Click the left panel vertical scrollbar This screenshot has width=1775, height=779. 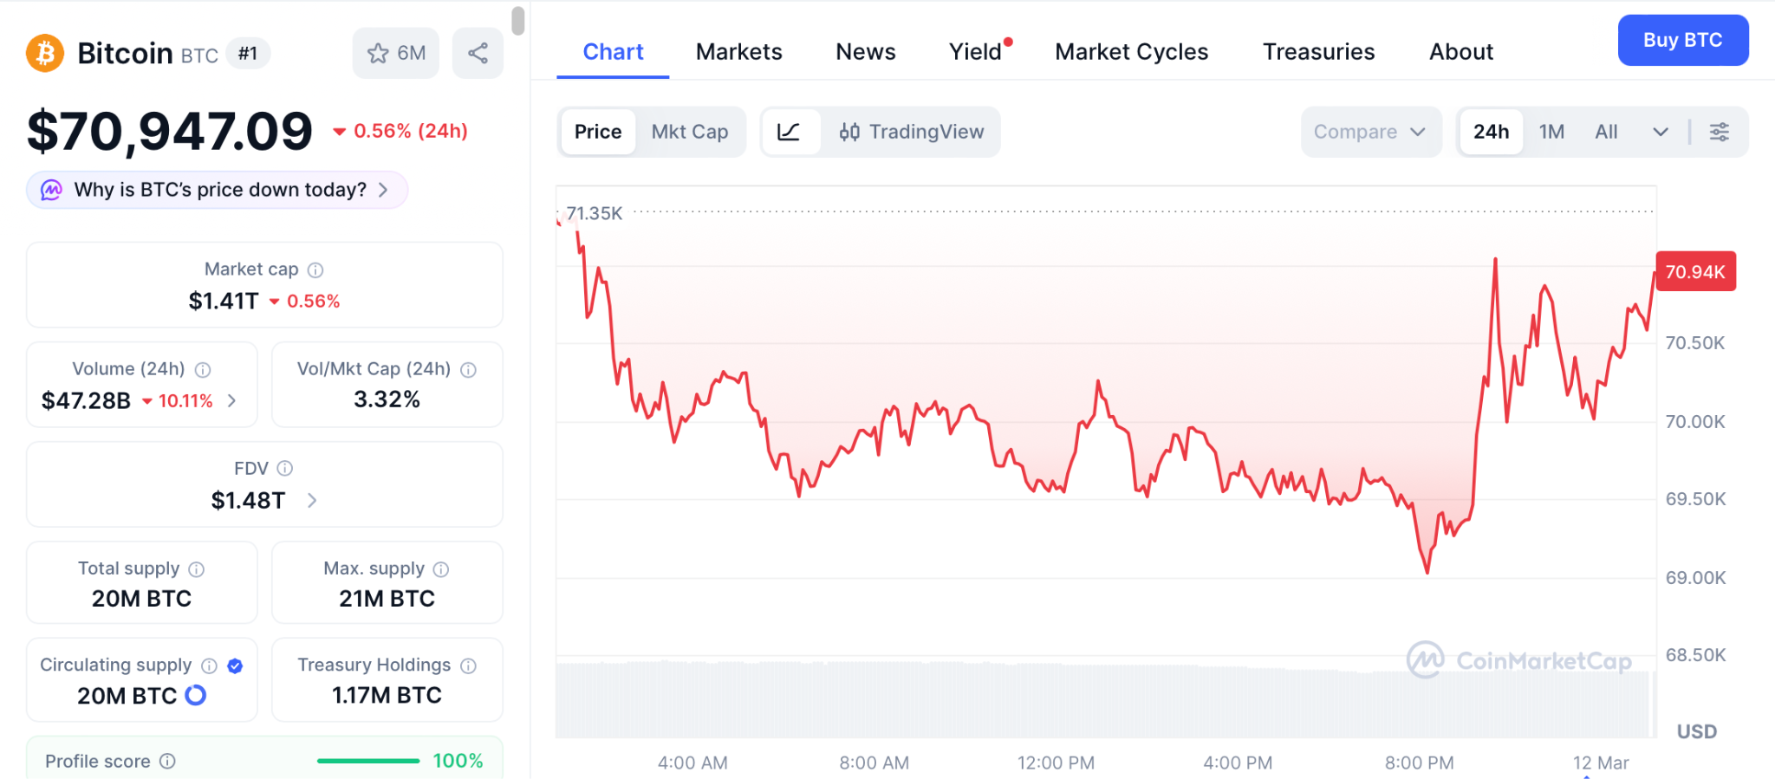click(x=518, y=21)
